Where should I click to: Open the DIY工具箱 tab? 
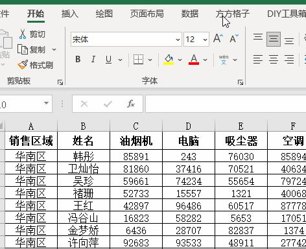tap(287, 14)
